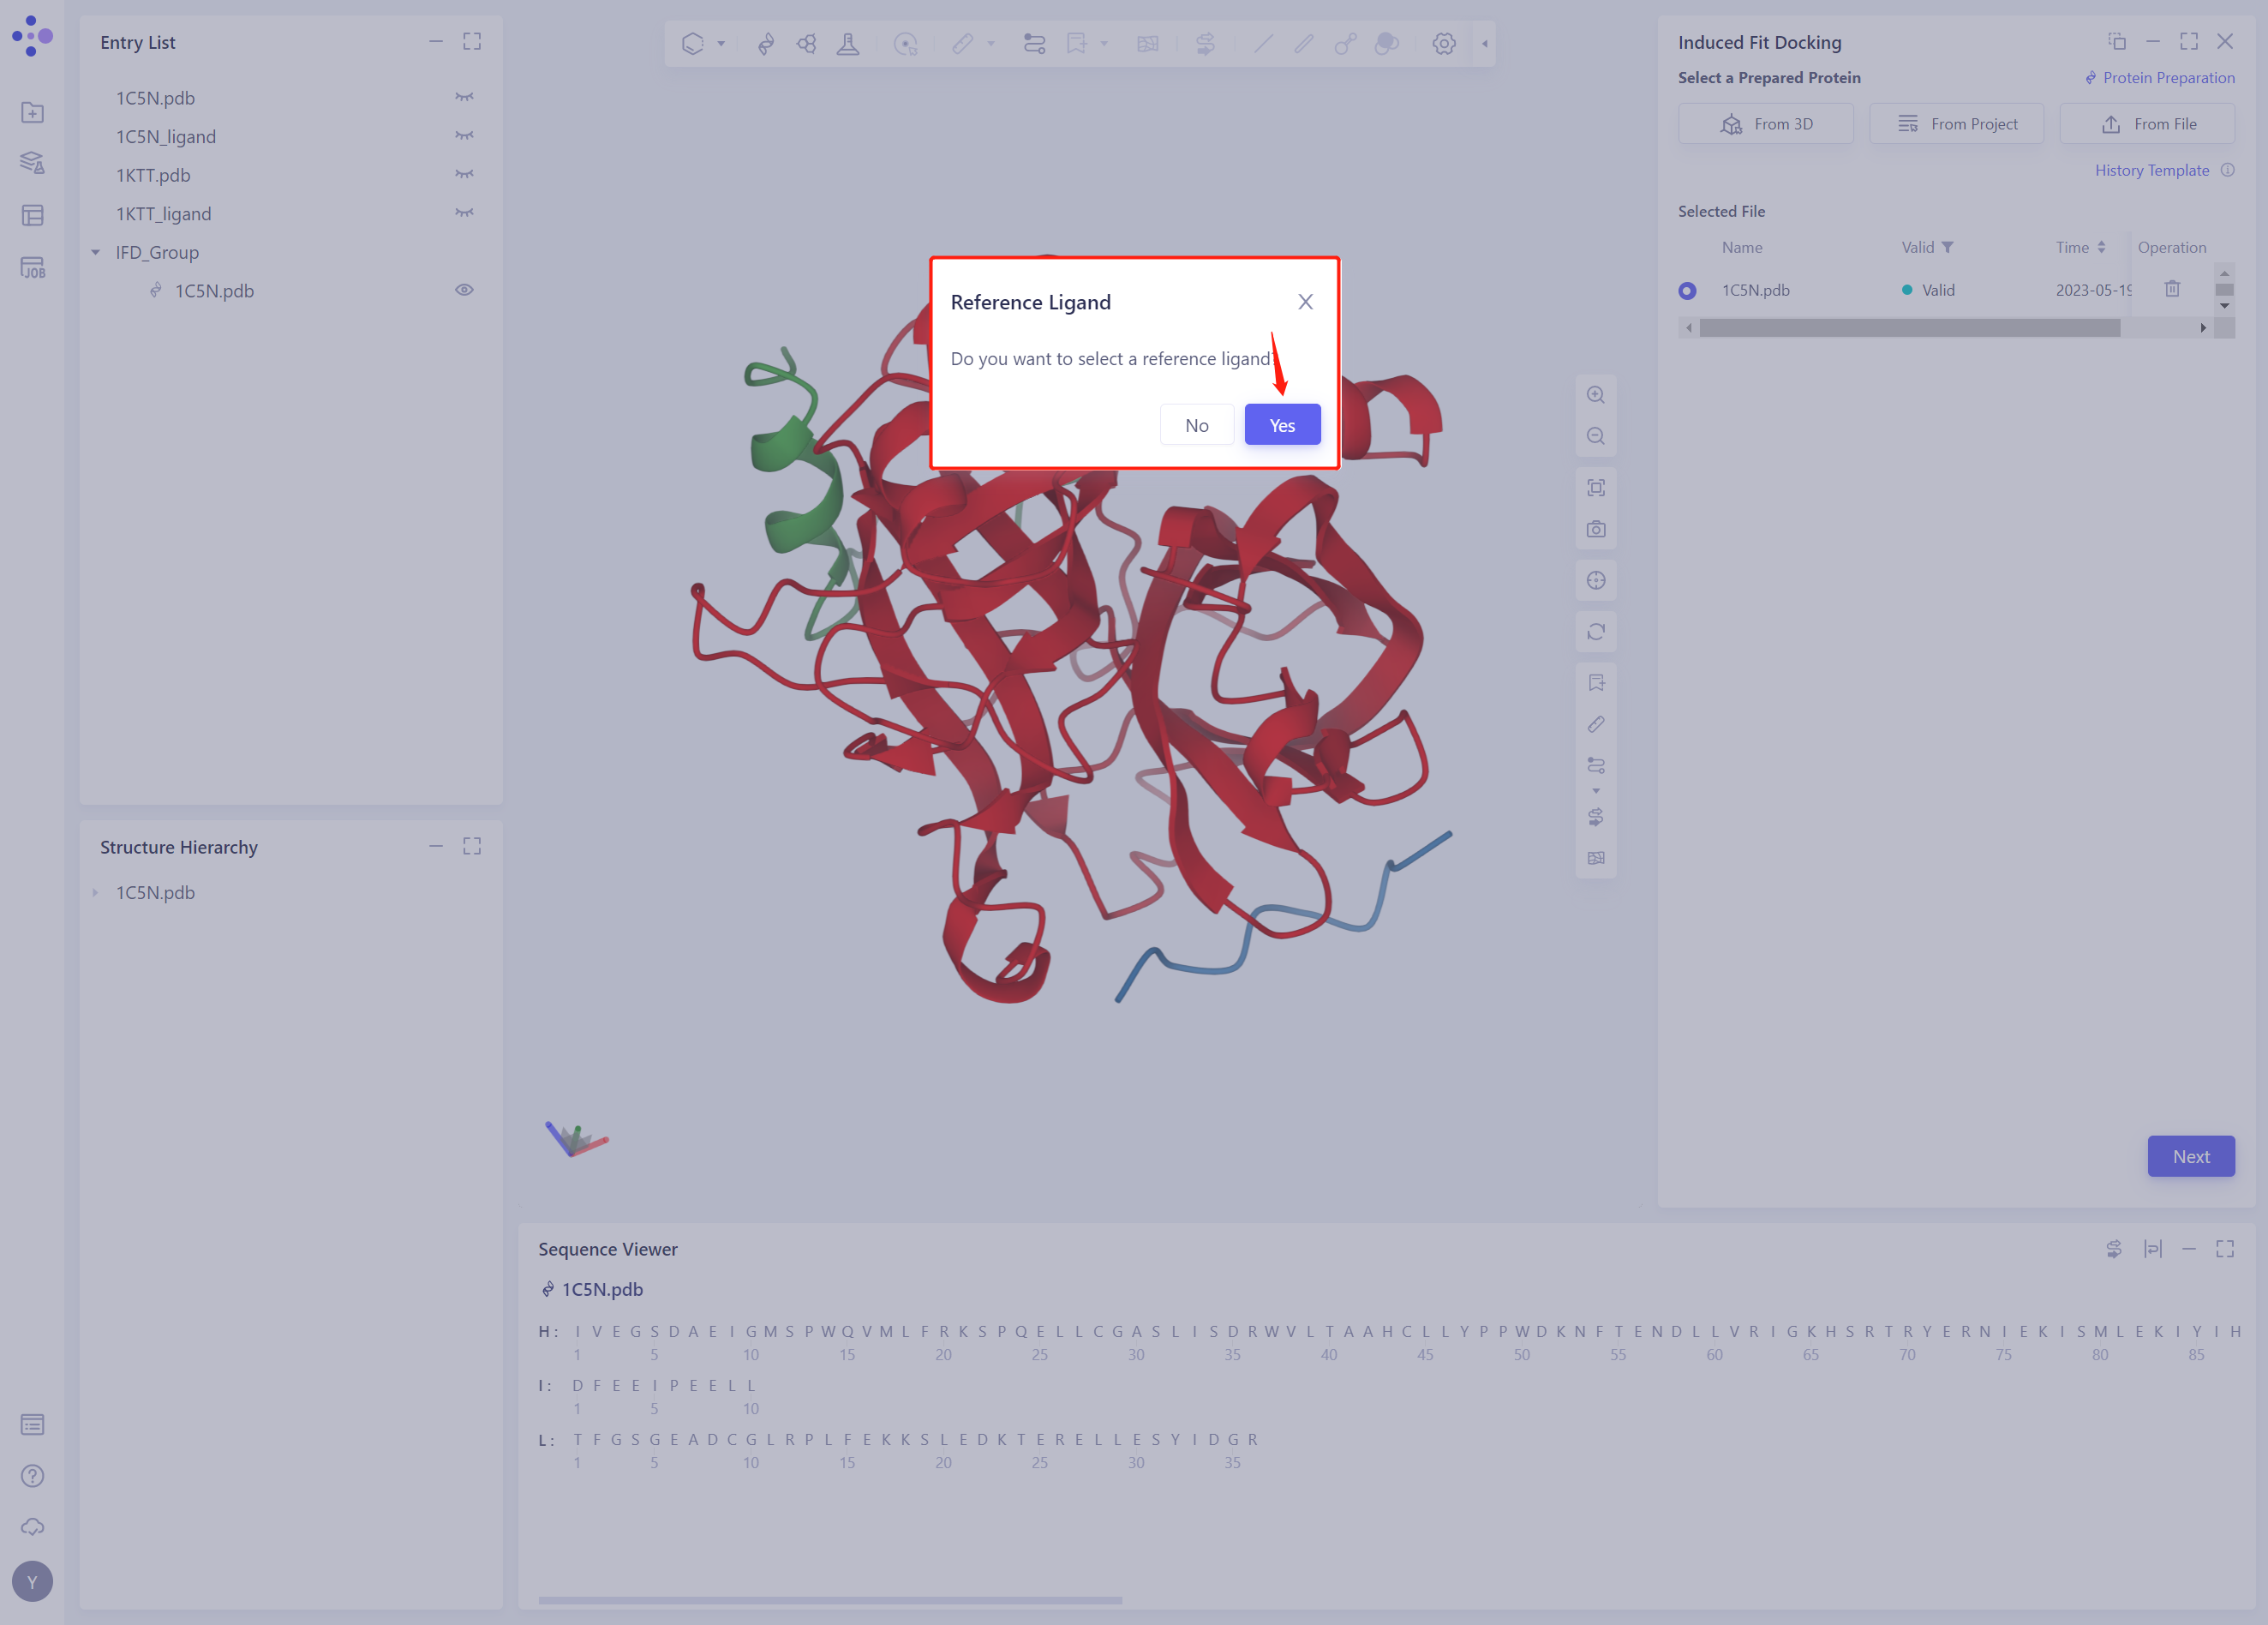Viewport: 2268px width, 1625px height.
Task: Click the zoom in magnifier icon
Action: point(1596,395)
